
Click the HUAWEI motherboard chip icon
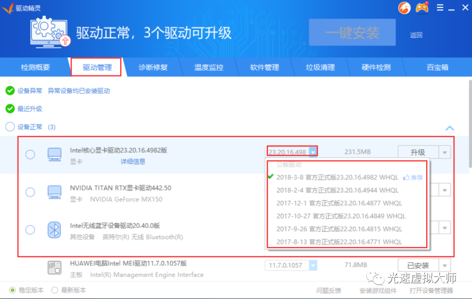click(x=55, y=268)
